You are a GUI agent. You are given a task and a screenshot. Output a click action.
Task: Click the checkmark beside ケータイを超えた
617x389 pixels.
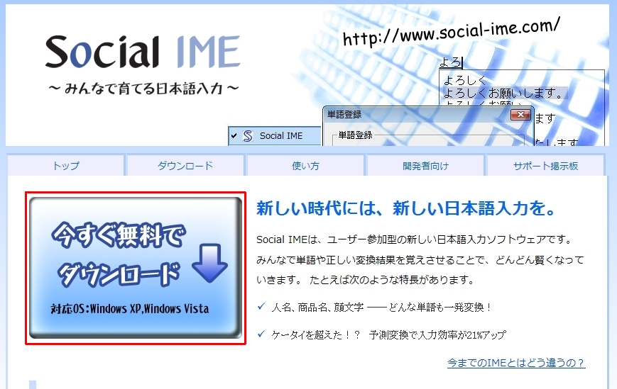click(261, 334)
